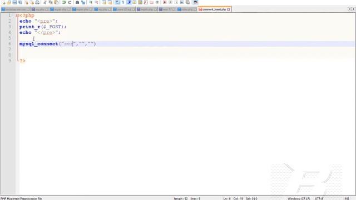
Task: Open the User Defined Language icon
Action: (135, 2)
